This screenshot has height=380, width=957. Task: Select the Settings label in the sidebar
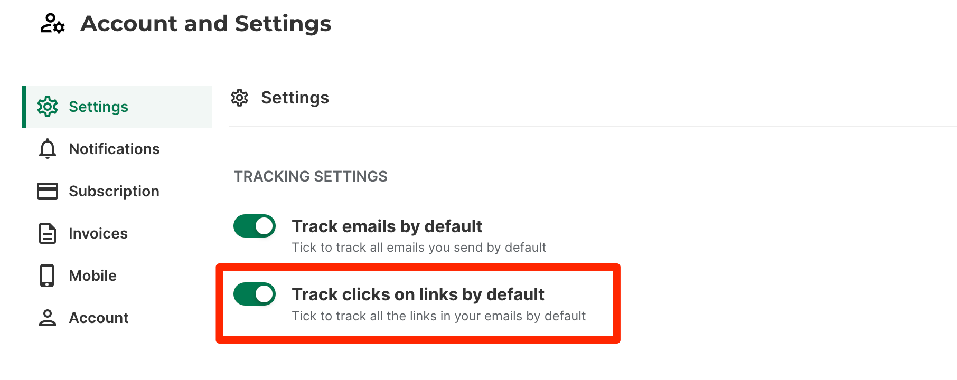(98, 107)
